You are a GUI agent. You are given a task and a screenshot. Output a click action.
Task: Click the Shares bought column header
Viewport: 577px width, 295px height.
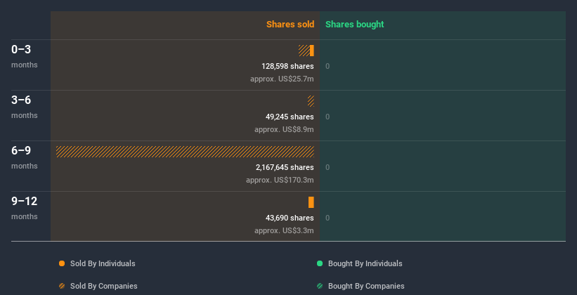coord(355,25)
